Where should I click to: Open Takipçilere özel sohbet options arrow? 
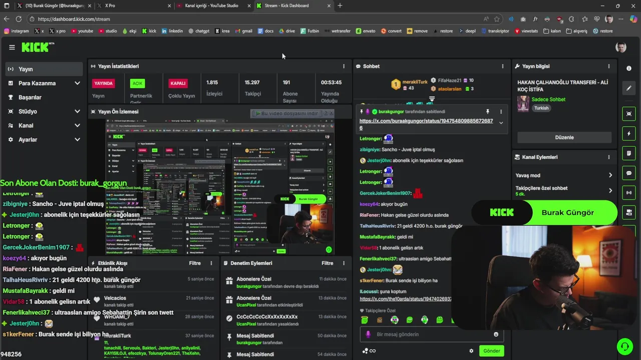pos(610,190)
